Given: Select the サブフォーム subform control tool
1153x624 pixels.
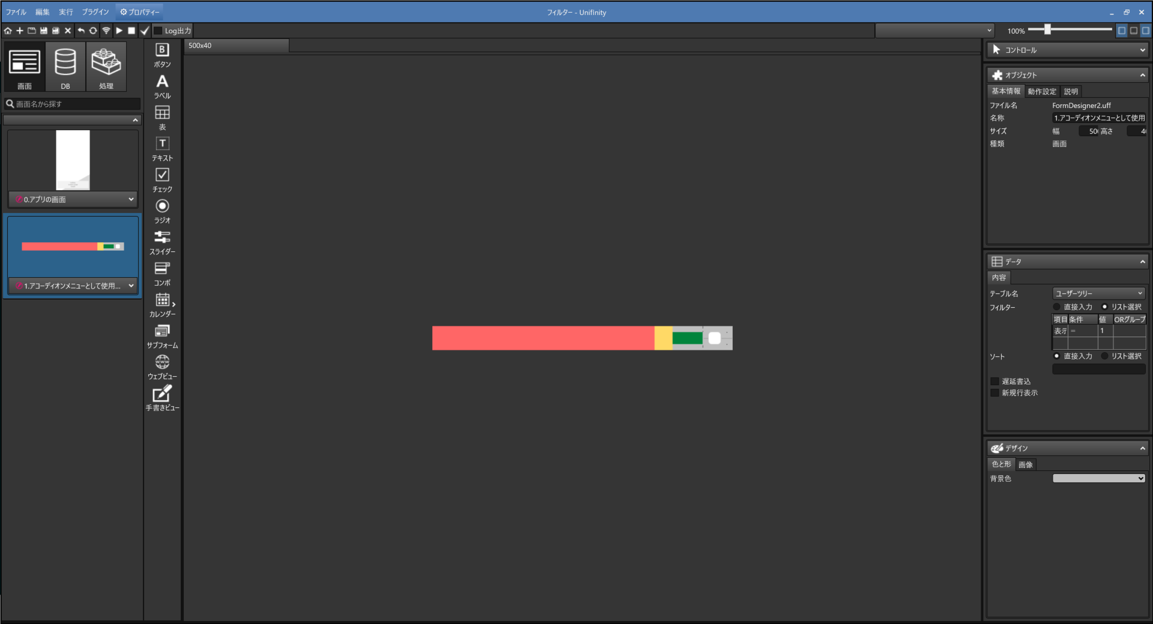Looking at the screenshot, I should click(162, 336).
